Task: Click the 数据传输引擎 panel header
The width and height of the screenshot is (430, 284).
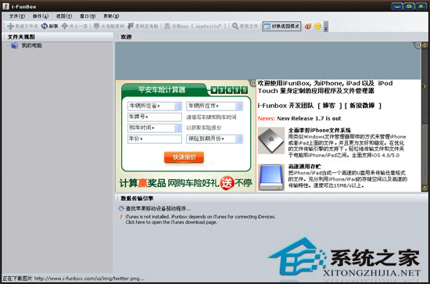Action: pyautogui.click(x=137, y=198)
